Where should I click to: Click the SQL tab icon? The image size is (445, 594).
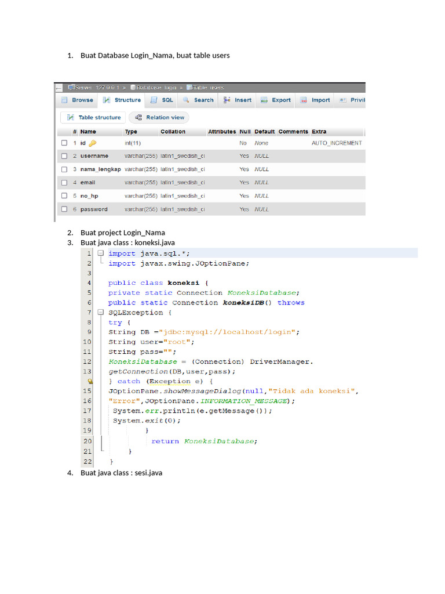(x=154, y=100)
